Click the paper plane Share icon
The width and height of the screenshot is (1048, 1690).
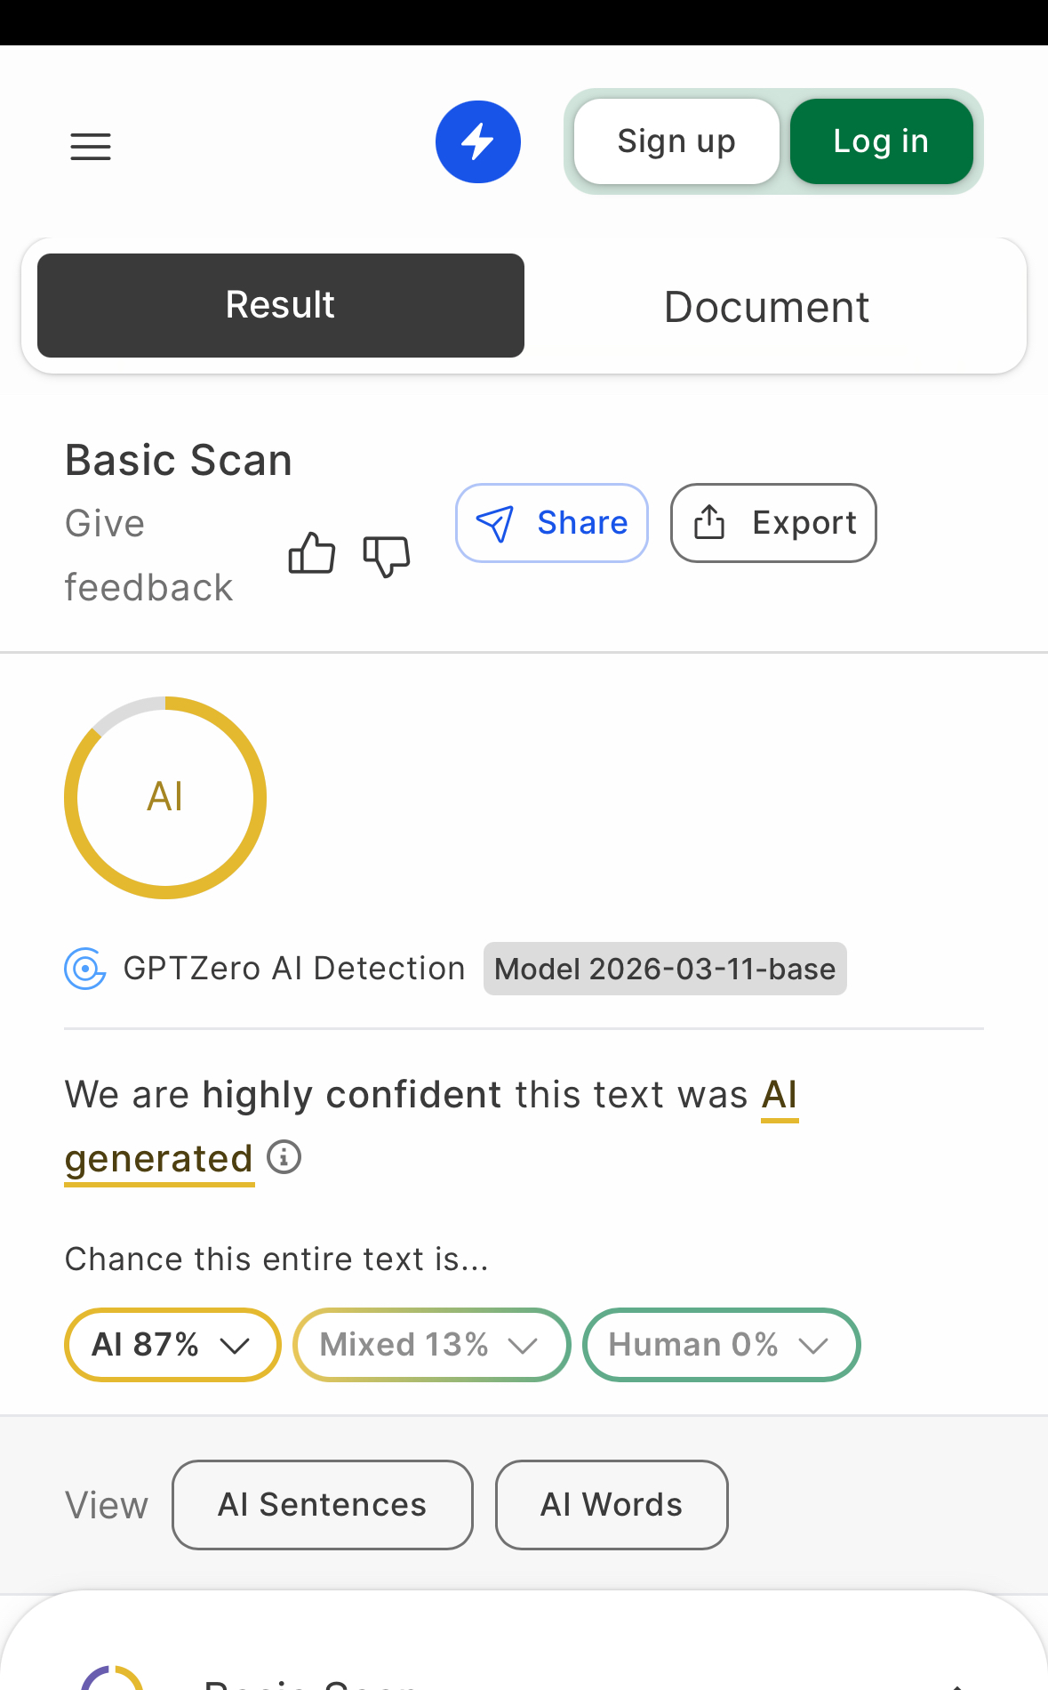[x=495, y=524]
